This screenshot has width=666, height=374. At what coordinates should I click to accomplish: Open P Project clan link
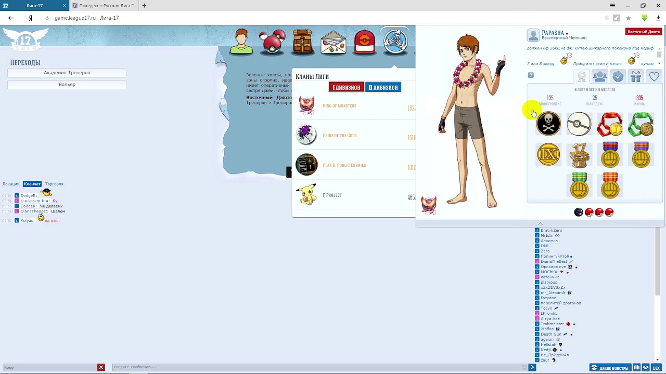tap(332, 195)
